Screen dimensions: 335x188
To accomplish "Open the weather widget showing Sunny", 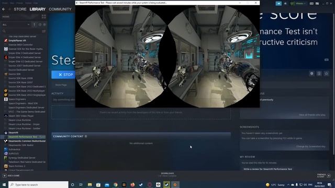I will coord(275,184).
